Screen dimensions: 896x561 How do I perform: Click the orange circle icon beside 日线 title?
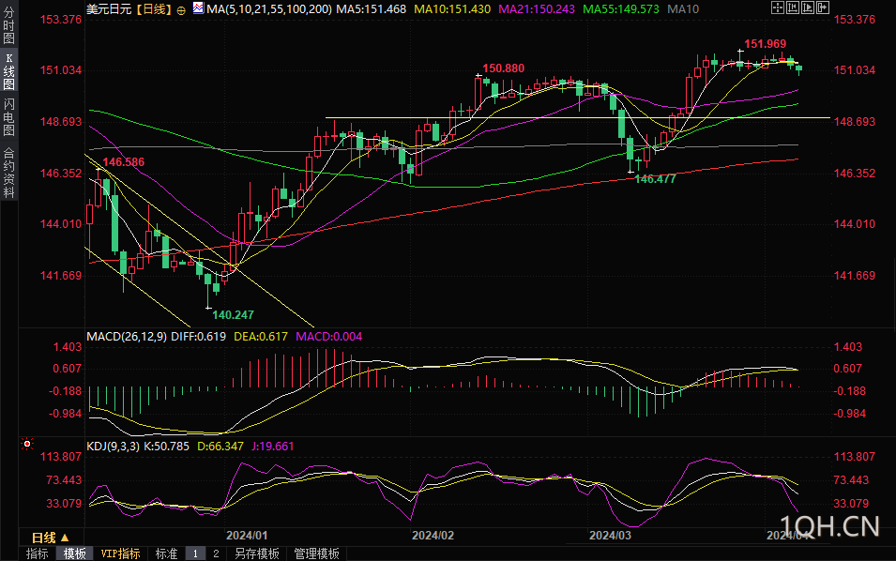tap(181, 10)
